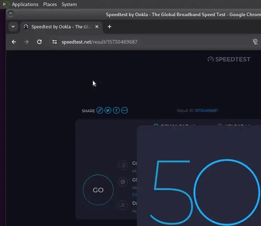The image size is (261, 226).
Task: Open a new browser tab
Action: tap(110, 27)
